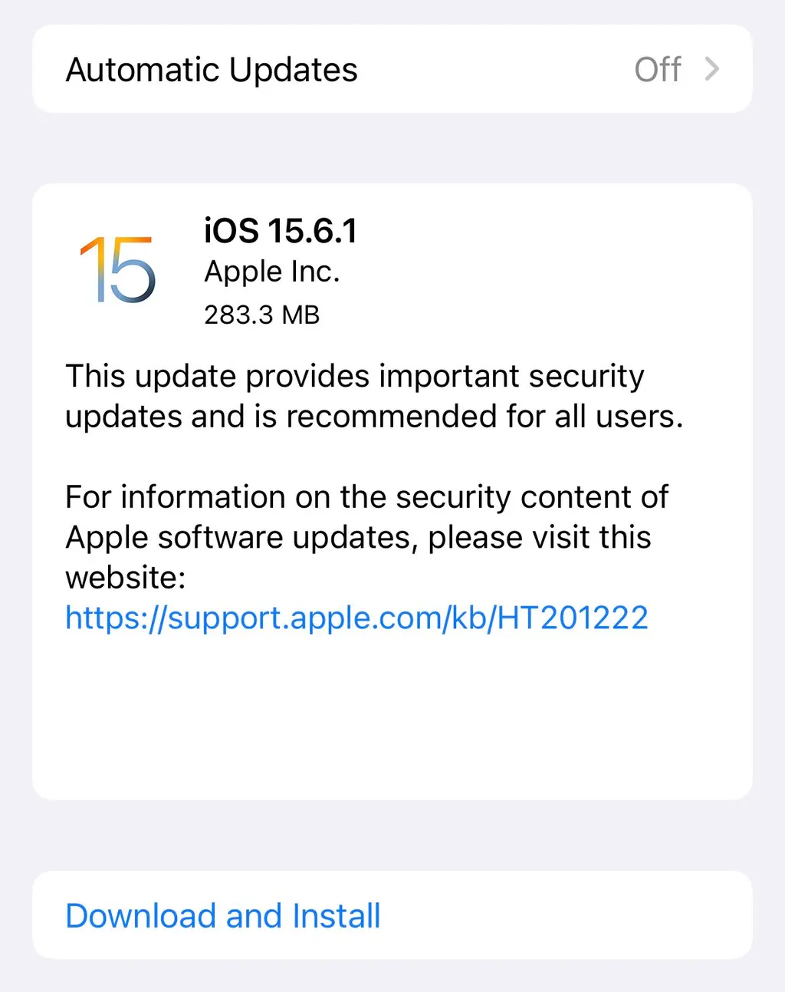785x992 pixels.
Task: Tap blank area right of Download and Install
Action: tap(567, 915)
